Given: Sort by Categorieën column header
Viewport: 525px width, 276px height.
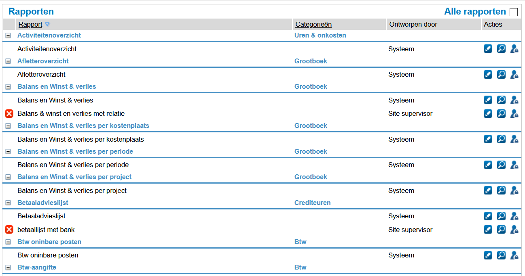Looking at the screenshot, I should [313, 25].
